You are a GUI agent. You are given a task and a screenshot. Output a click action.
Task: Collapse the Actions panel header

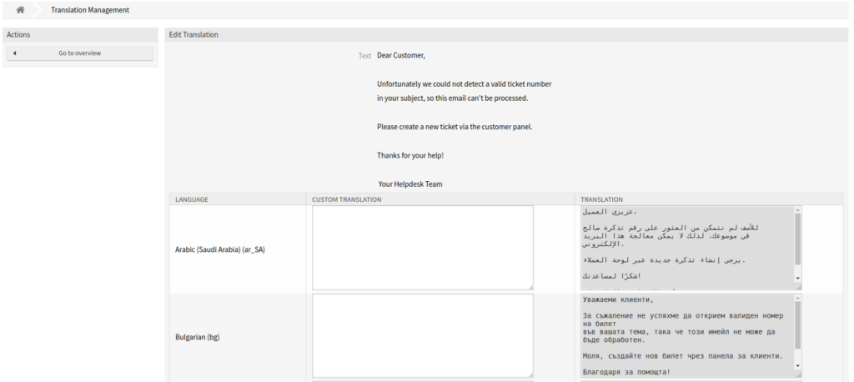[80, 34]
